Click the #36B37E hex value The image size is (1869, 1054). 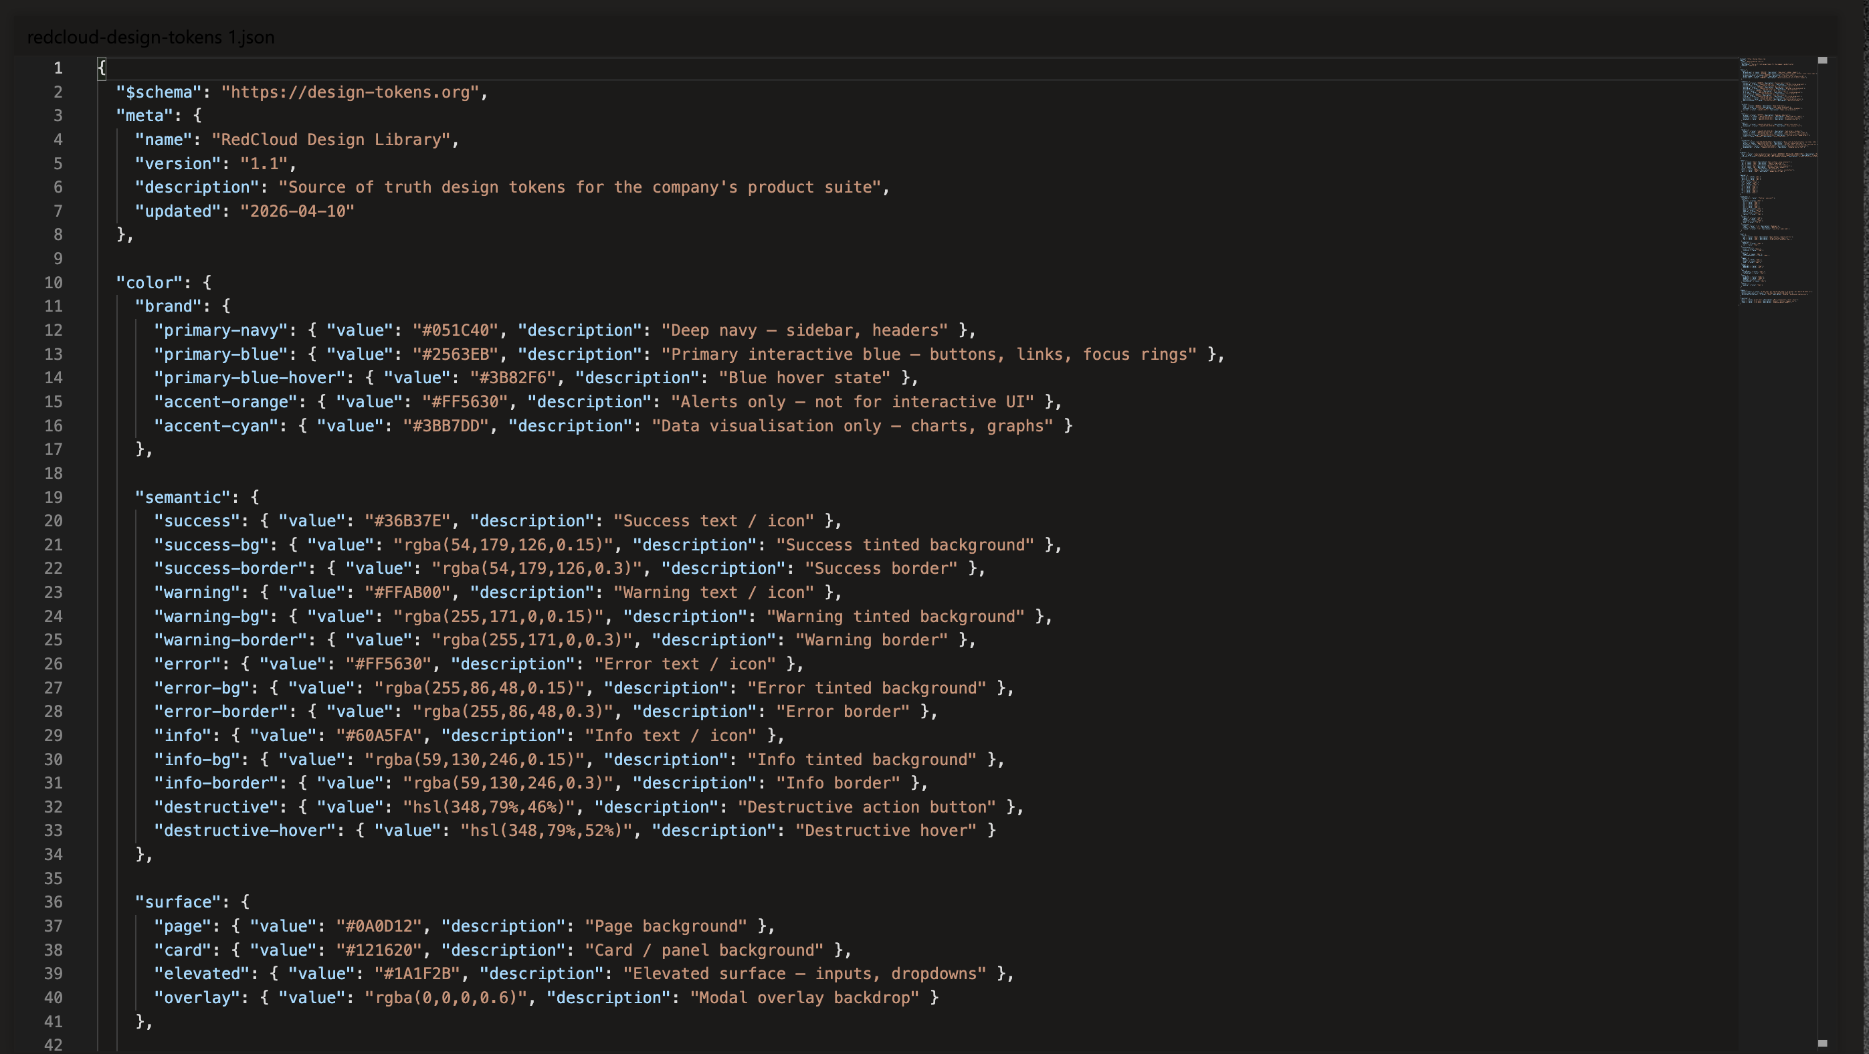coord(408,521)
